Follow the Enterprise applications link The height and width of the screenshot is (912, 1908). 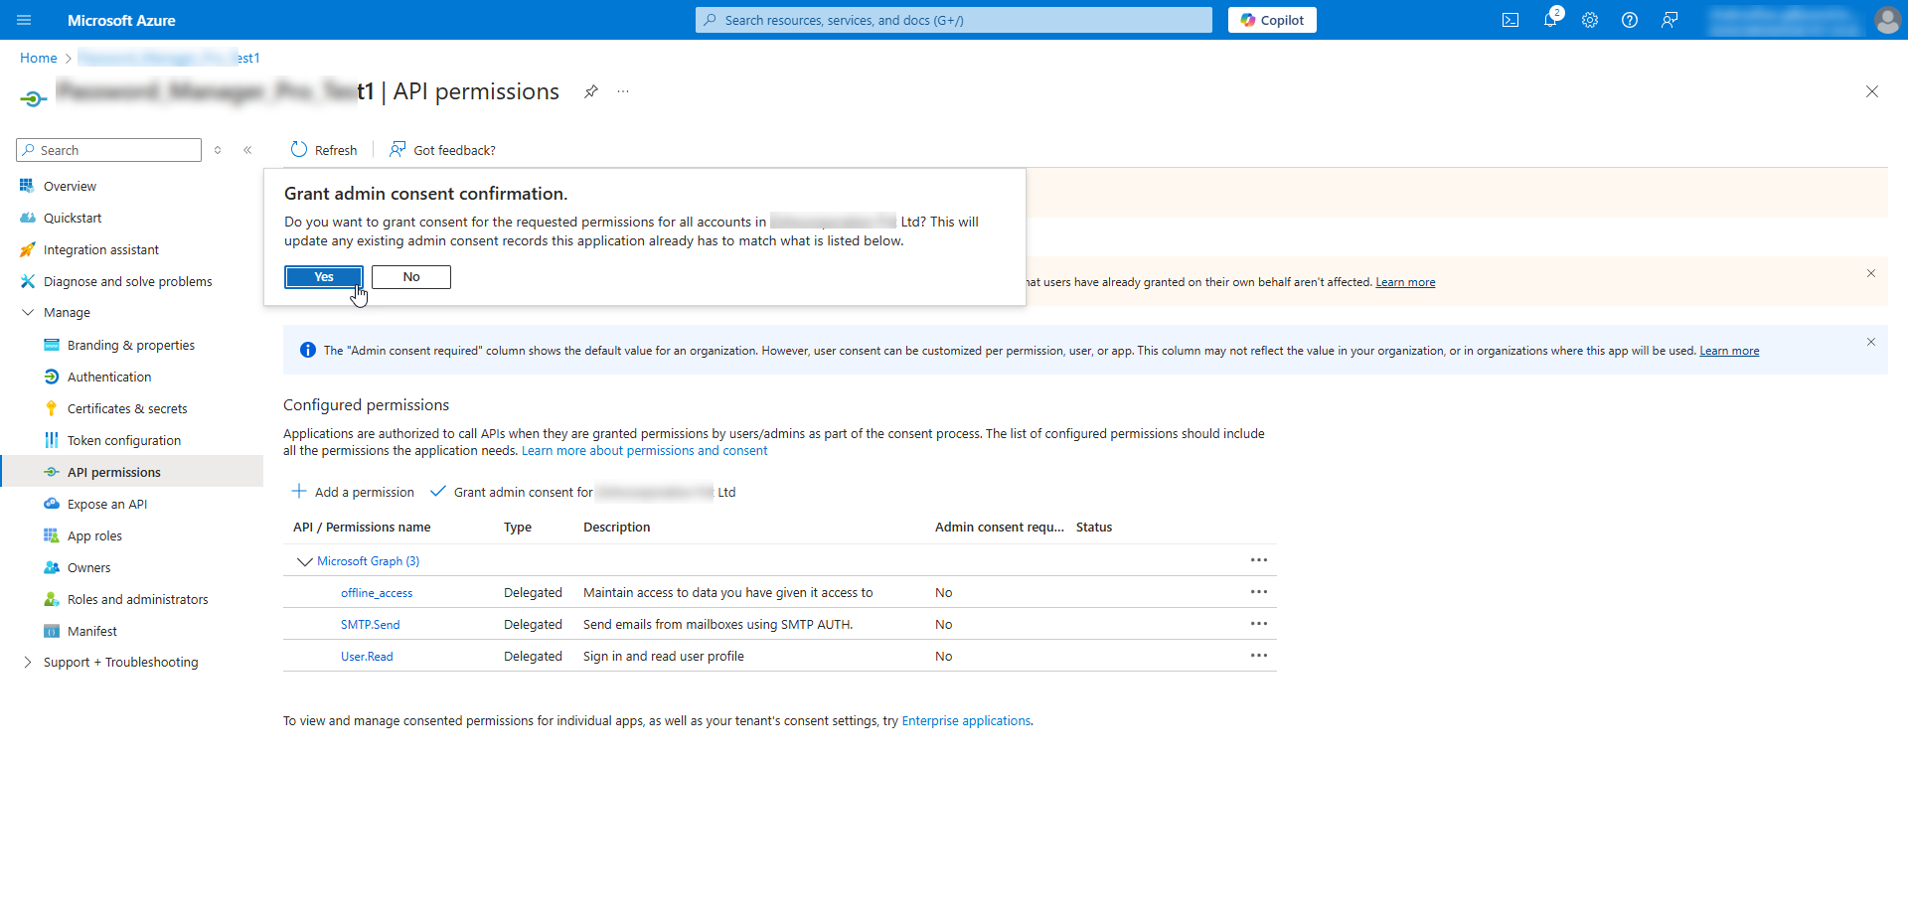(966, 721)
